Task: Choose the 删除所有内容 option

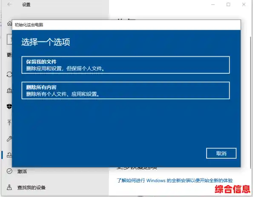Action: 126,90
